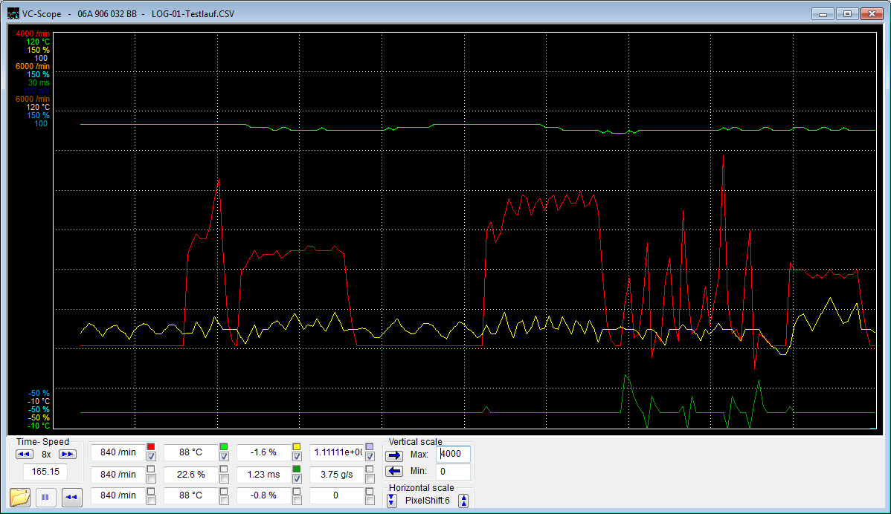Increase time speed with right double-arrow
The height and width of the screenshot is (514, 891).
67,454
